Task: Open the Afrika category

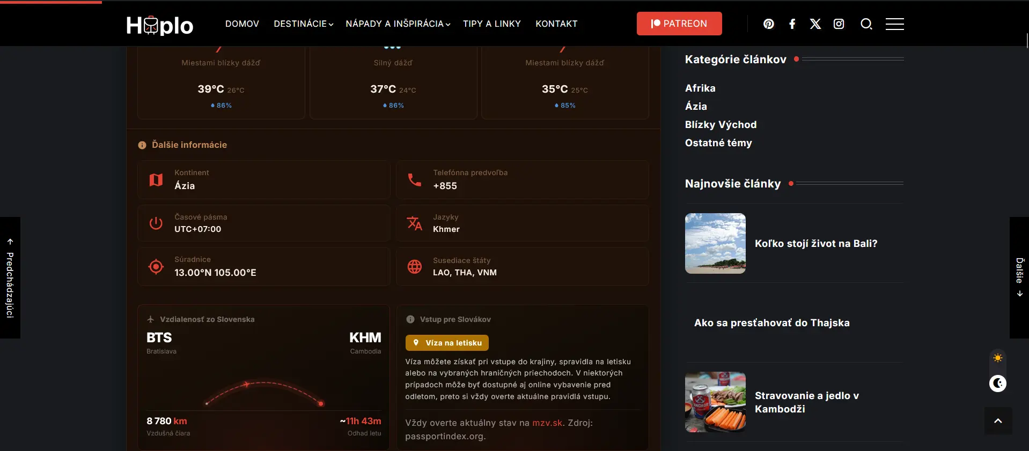Action: (x=700, y=88)
